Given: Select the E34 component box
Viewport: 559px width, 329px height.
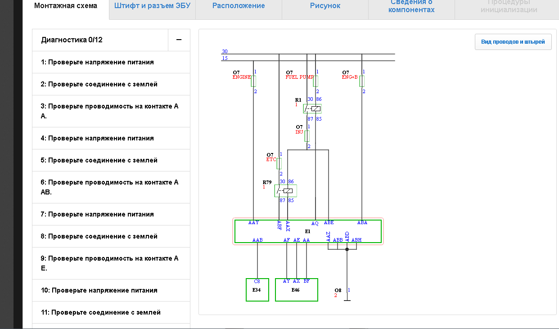Looking at the screenshot, I should point(257,290).
